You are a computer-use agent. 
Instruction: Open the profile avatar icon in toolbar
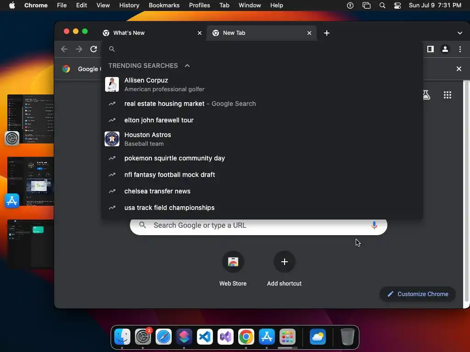(x=445, y=49)
